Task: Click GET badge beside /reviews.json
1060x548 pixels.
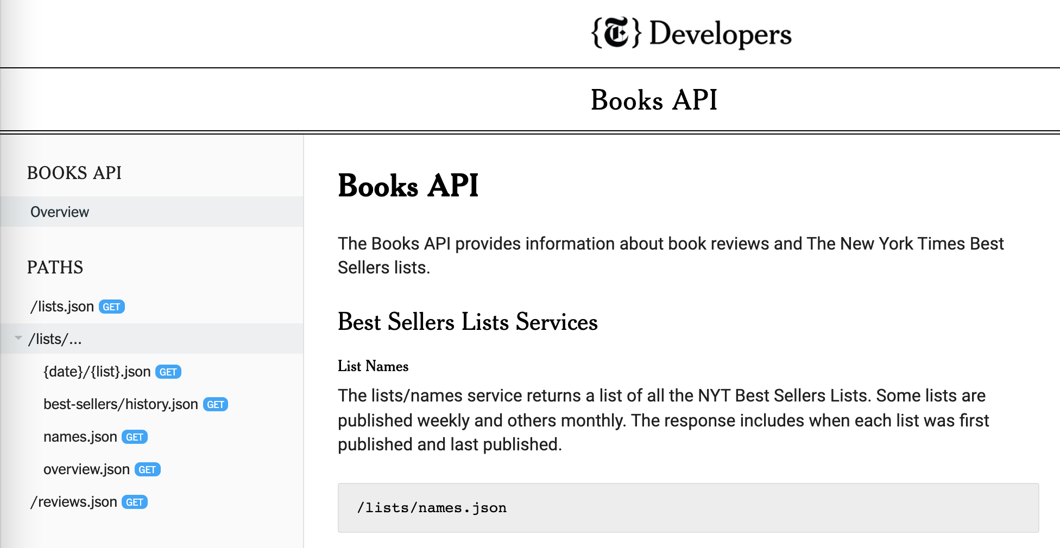Action: [x=135, y=502]
